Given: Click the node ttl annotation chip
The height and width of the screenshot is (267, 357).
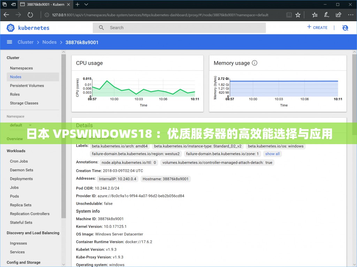Looking at the screenshot, I should (x=129, y=163).
